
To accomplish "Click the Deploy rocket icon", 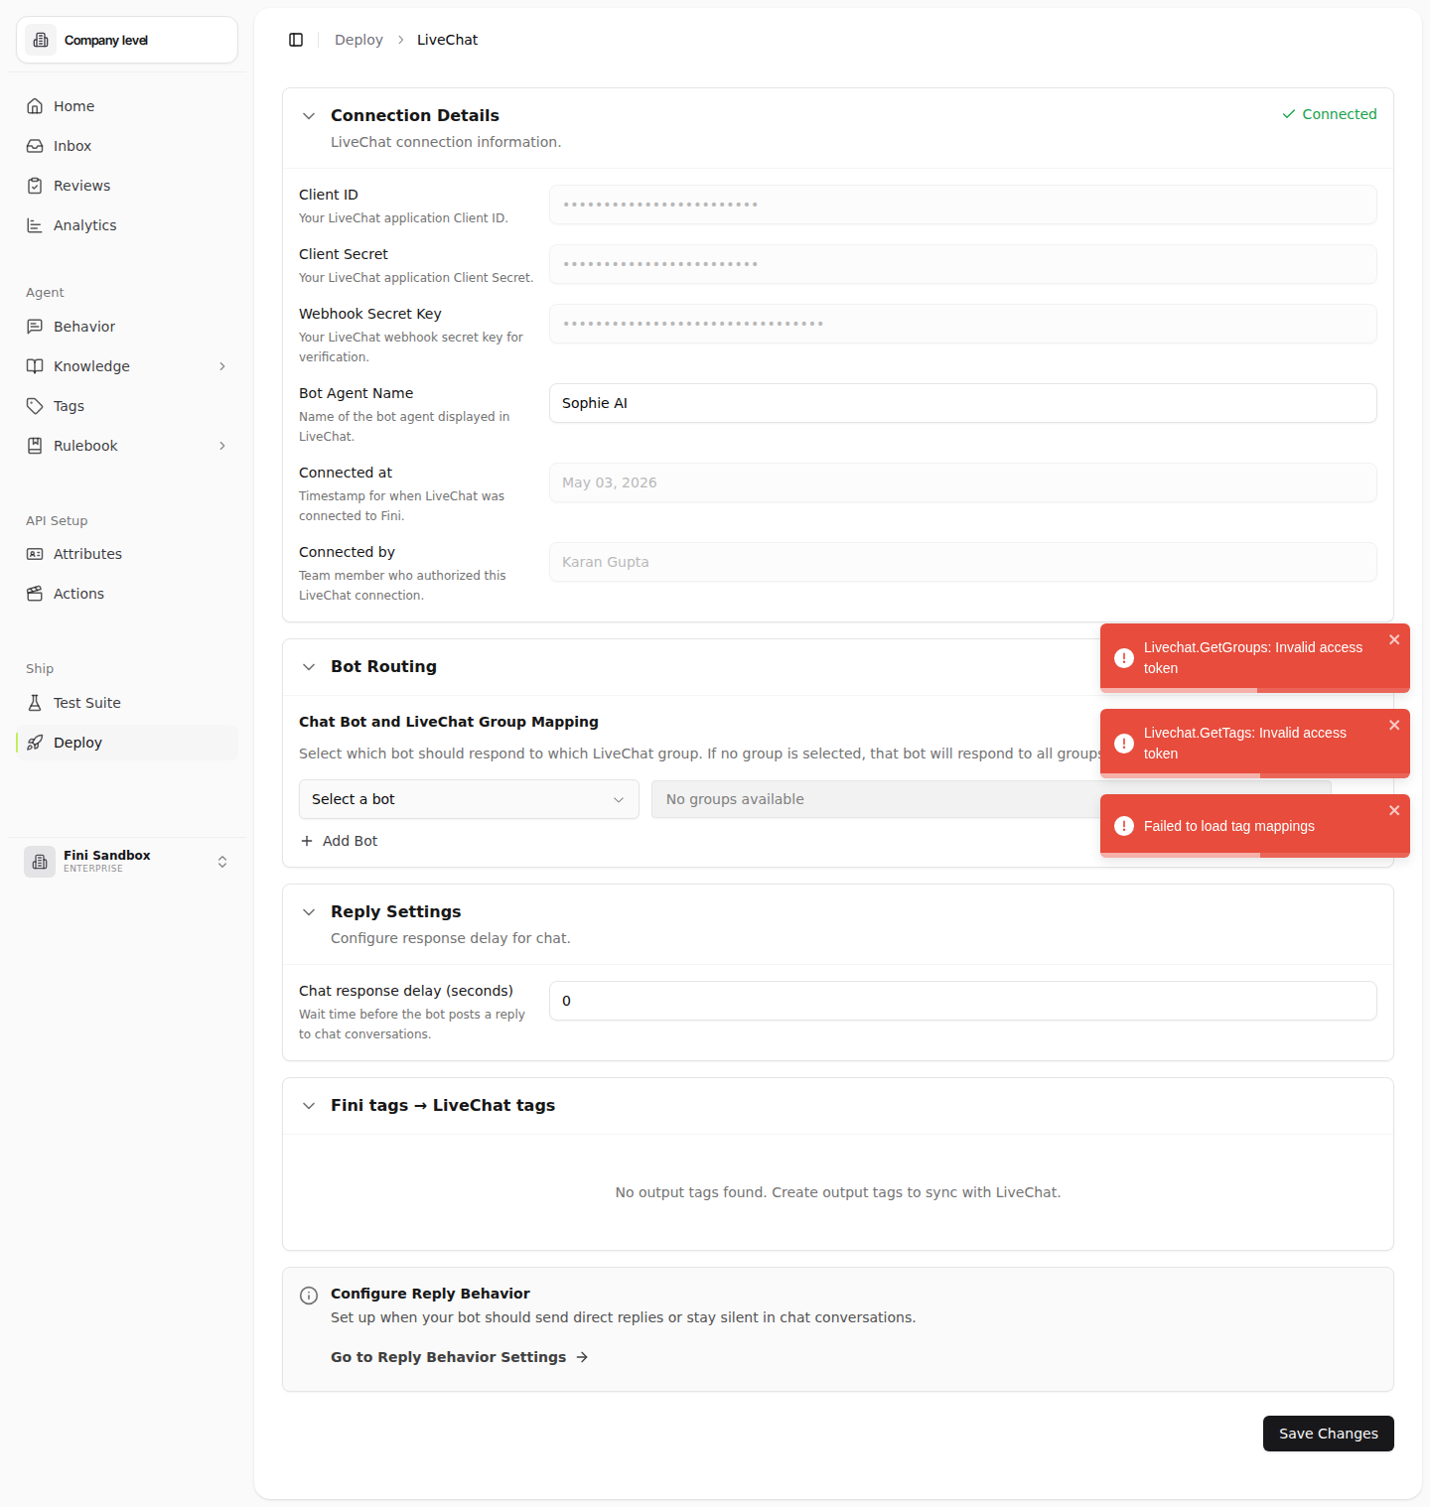I will point(35,743).
